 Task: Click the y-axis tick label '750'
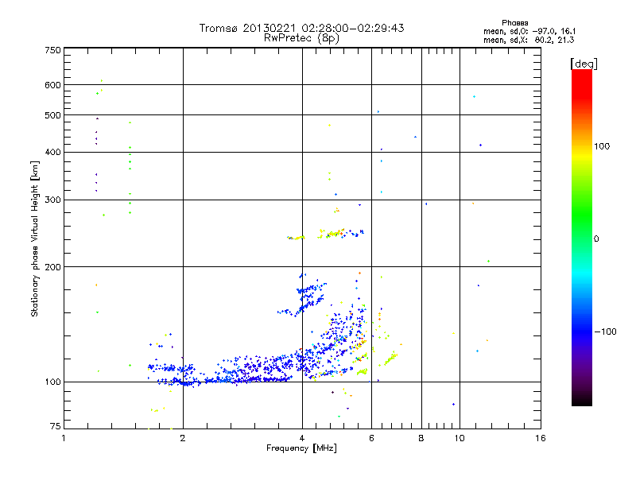tap(53, 50)
